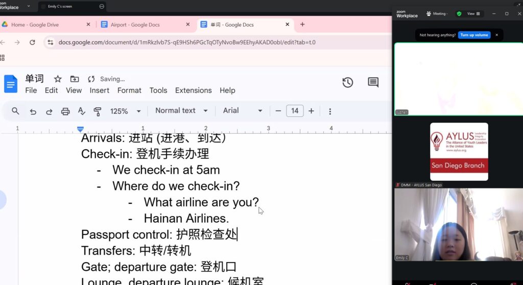
Task: Decrease font size with minus button
Action: [x=278, y=111]
